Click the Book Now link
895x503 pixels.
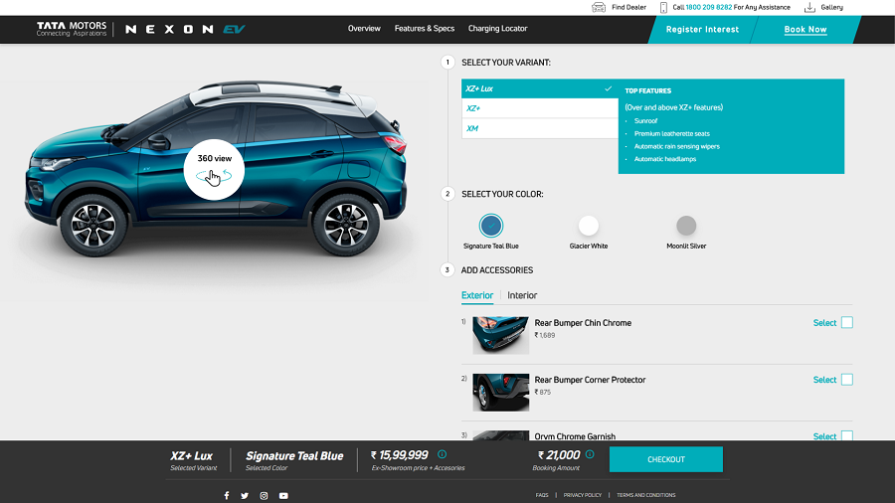click(805, 29)
